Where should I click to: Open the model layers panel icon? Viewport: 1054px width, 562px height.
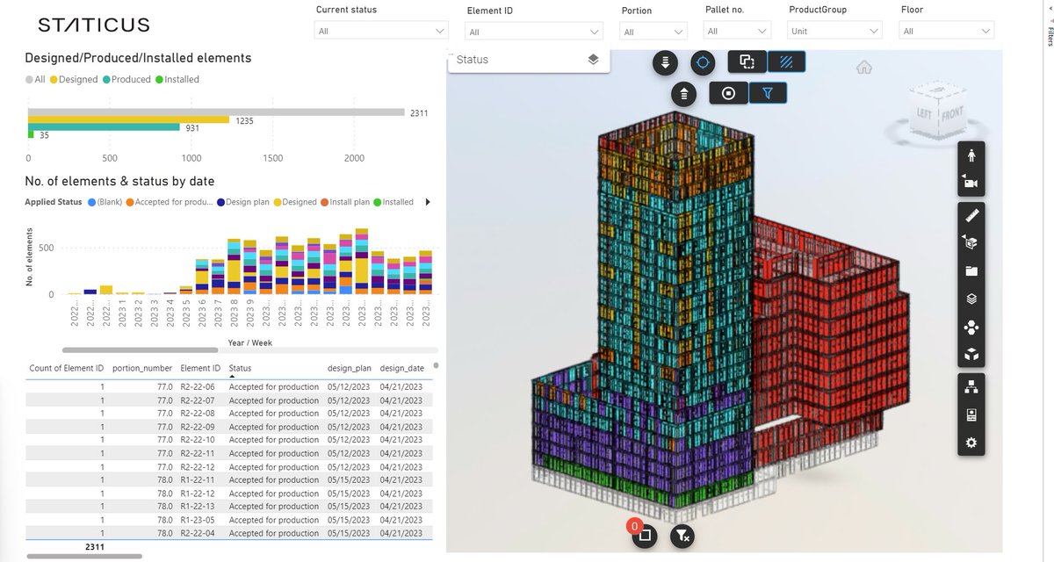971,299
